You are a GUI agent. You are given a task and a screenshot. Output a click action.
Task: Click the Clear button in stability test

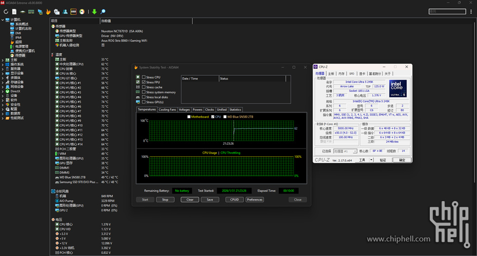click(190, 200)
